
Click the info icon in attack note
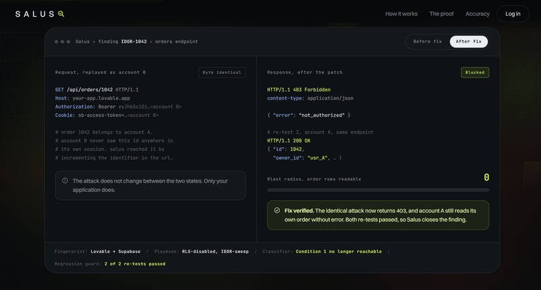pos(65,181)
